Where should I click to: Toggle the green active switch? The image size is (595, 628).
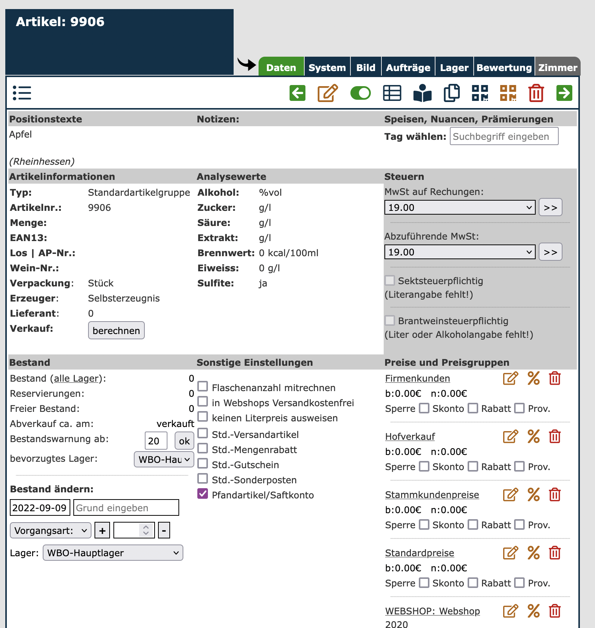click(x=360, y=93)
